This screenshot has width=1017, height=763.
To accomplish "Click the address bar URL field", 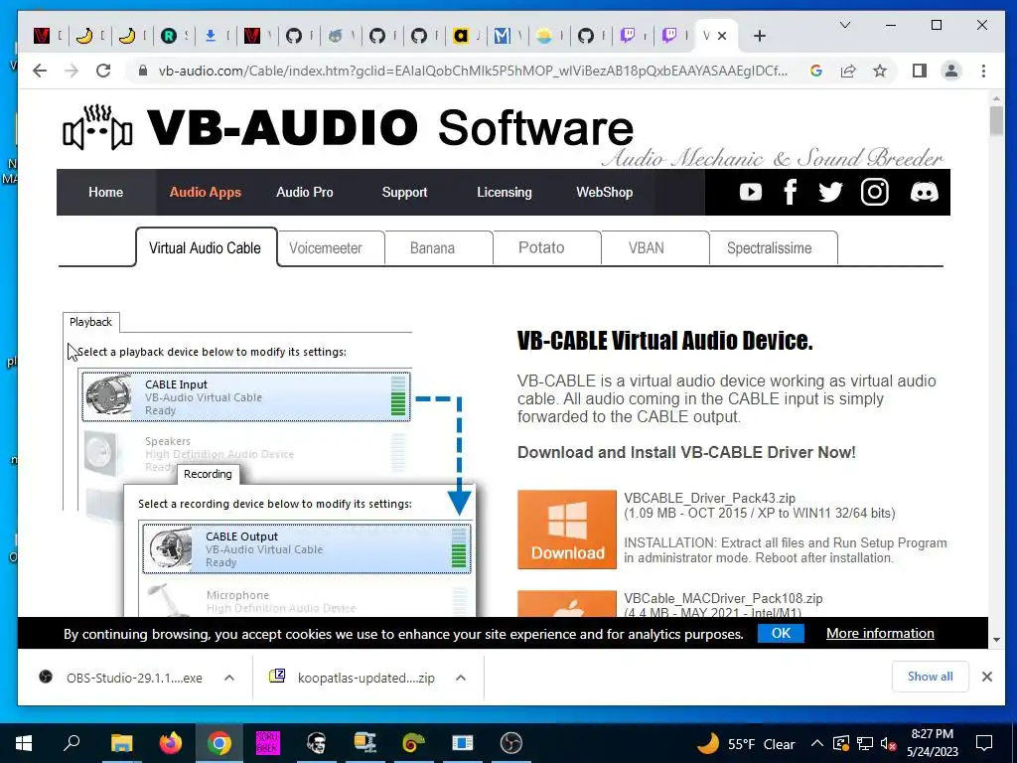I will (473, 71).
